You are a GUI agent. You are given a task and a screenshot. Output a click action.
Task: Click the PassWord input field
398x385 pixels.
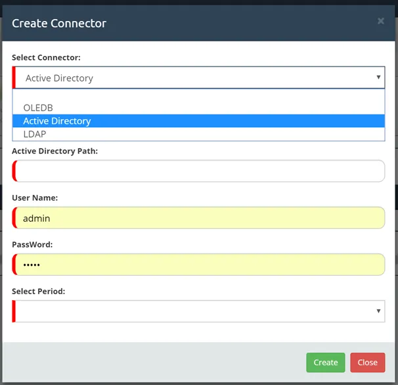[x=198, y=265]
